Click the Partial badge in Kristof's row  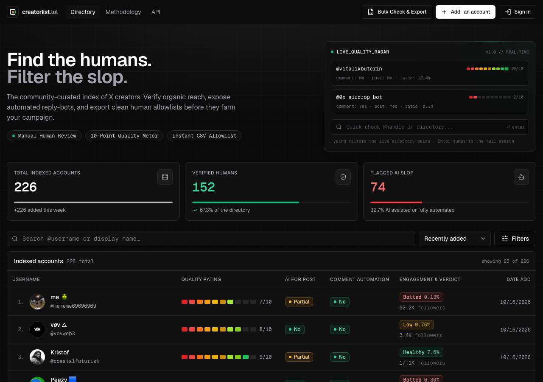click(299, 357)
